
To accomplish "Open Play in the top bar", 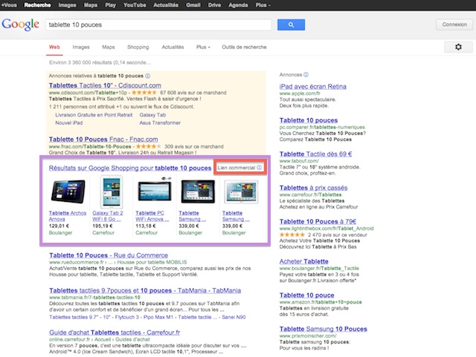I will (111, 5).
